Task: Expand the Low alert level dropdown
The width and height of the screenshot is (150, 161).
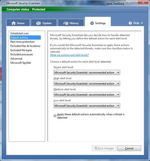Action: 87,106
